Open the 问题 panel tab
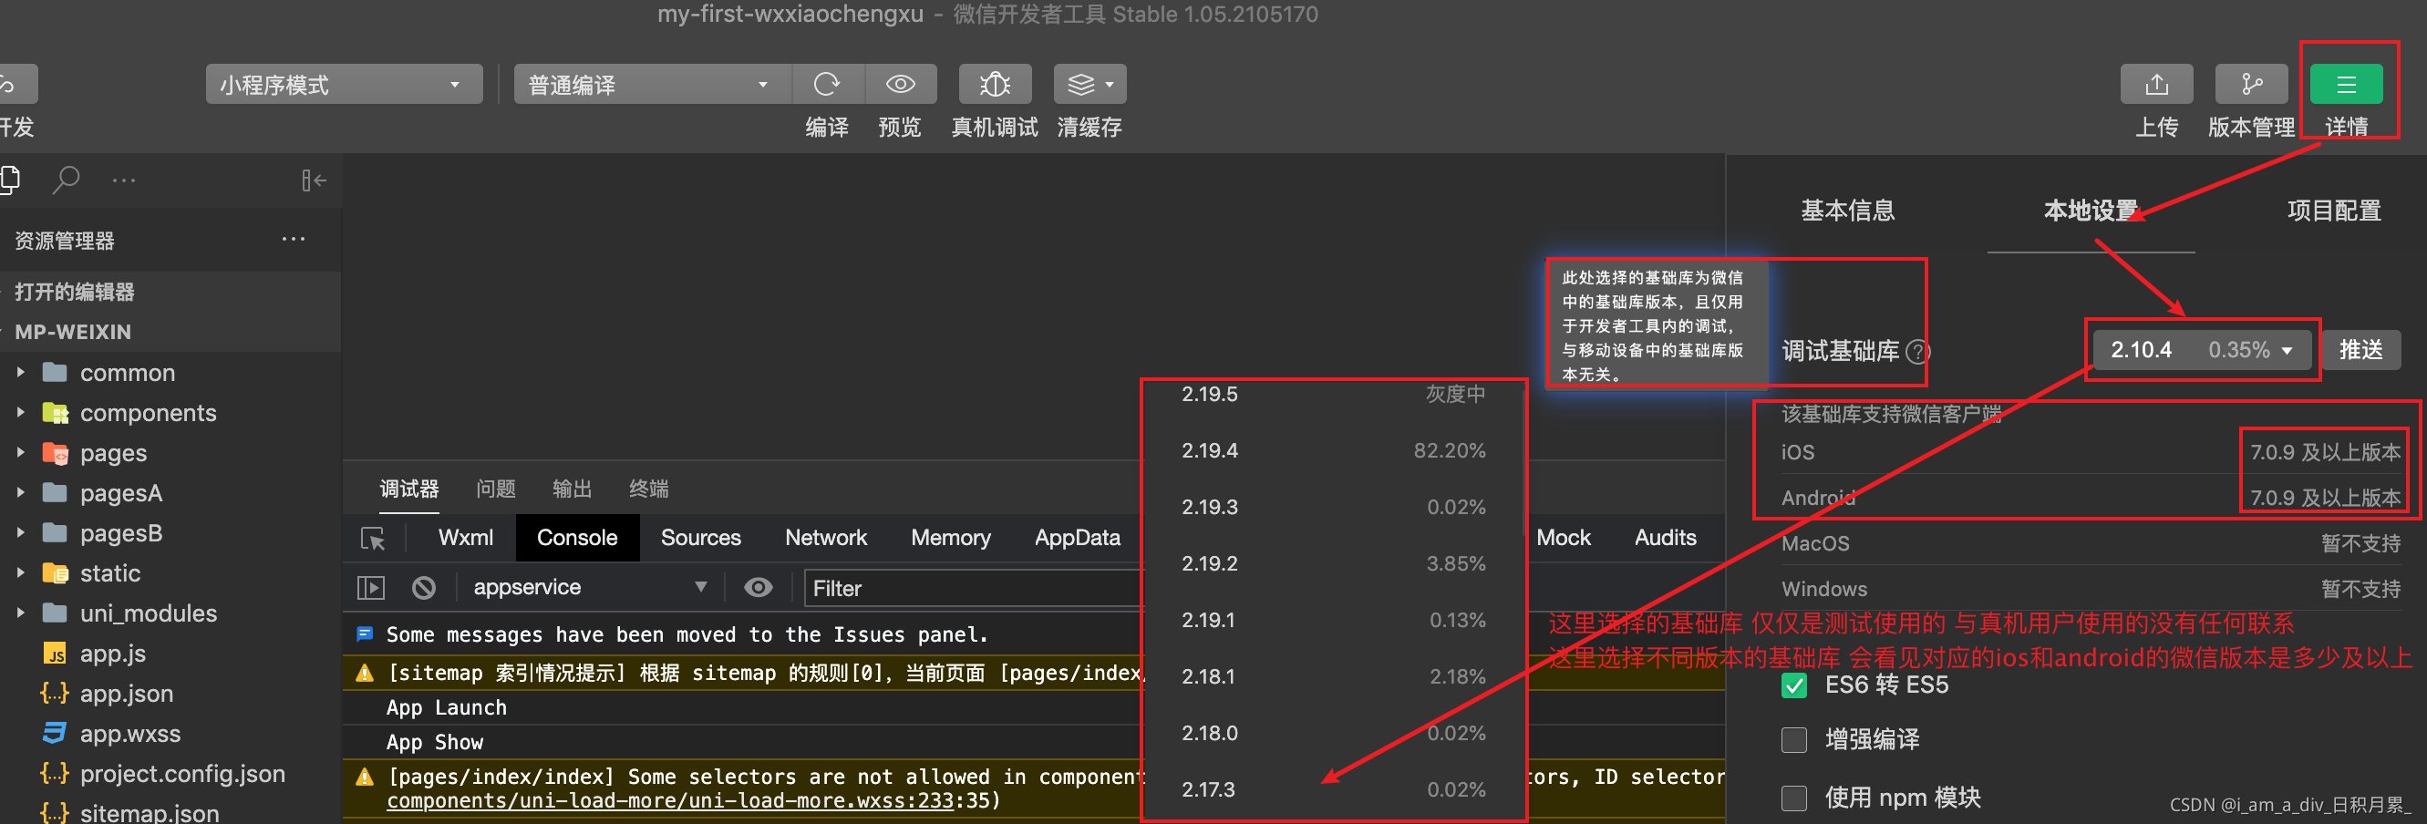This screenshot has height=824, width=2427. pyautogui.click(x=496, y=489)
